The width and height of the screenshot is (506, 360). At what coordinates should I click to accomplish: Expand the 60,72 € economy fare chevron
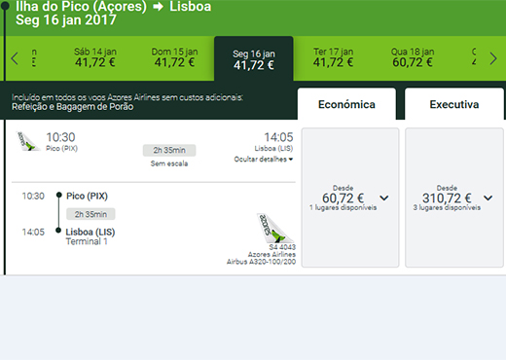click(x=384, y=198)
